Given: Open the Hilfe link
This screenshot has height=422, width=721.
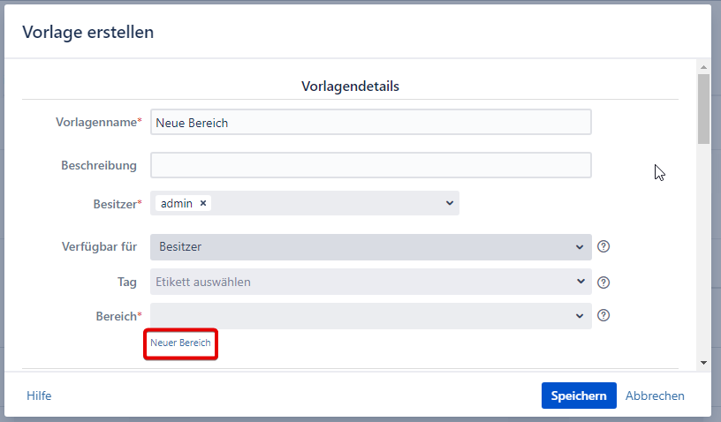Looking at the screenshot, I should tap(39, 396).
